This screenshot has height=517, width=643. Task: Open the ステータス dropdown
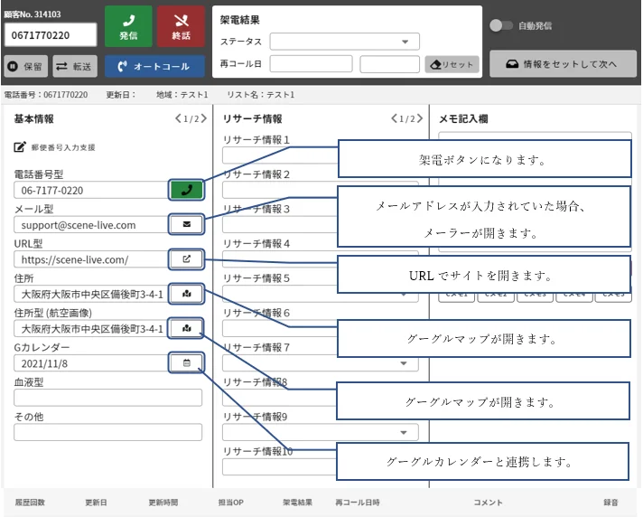[343, 42]
